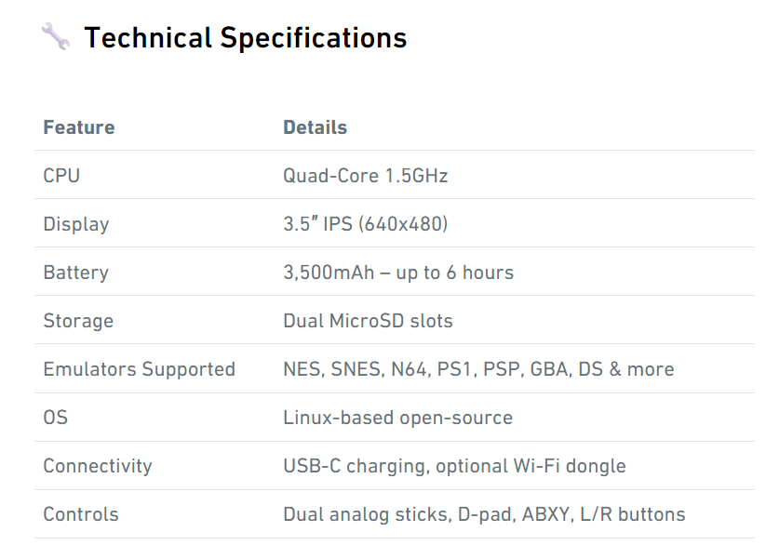This screenshot has width=766, height=545.
Task: Select the Feature column header
Action: point(79,127)
